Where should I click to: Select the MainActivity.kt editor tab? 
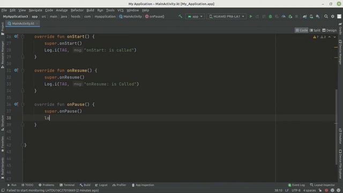pyautogui.click(x=23, y=24)
